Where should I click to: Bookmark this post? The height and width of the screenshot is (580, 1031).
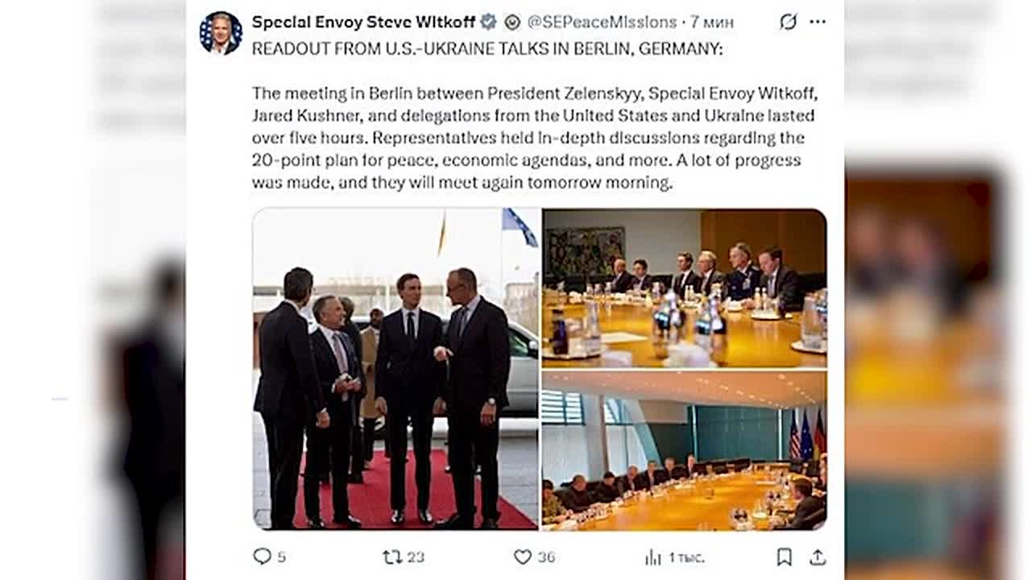coord(784,556)
